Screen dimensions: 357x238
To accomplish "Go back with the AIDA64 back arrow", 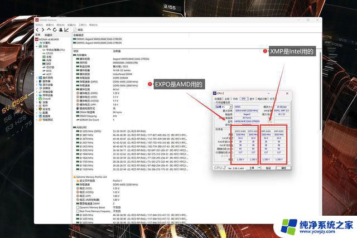I will click(x=37, y=30).
